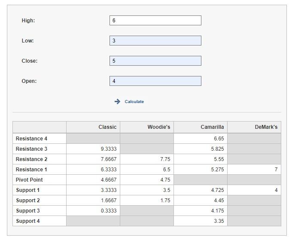Edit the Open price input field
The height and width of the screenshot is (237, 289).
[x=155, y=81]
